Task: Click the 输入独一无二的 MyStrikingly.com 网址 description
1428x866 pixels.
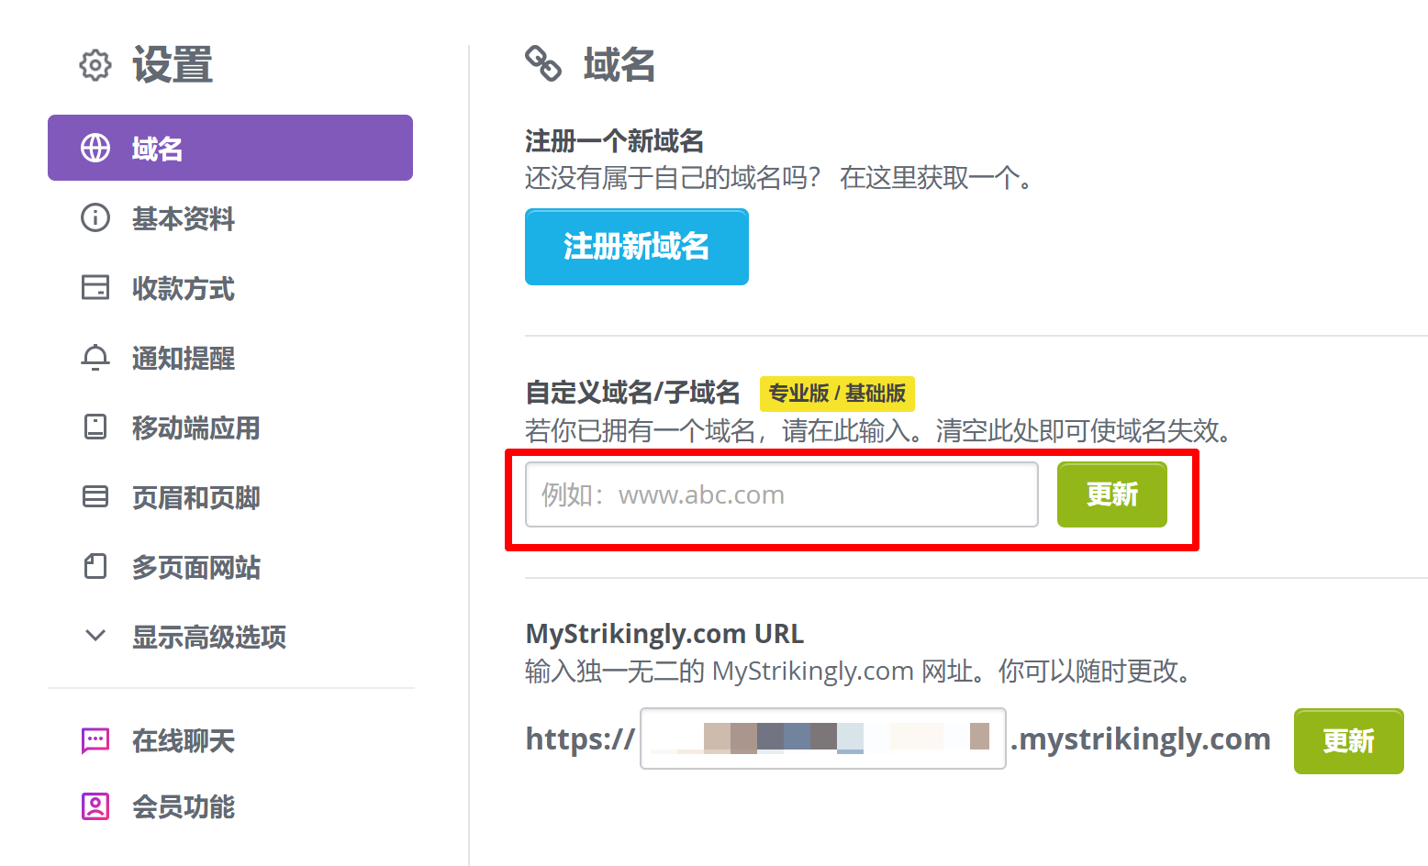Action: 861,672
